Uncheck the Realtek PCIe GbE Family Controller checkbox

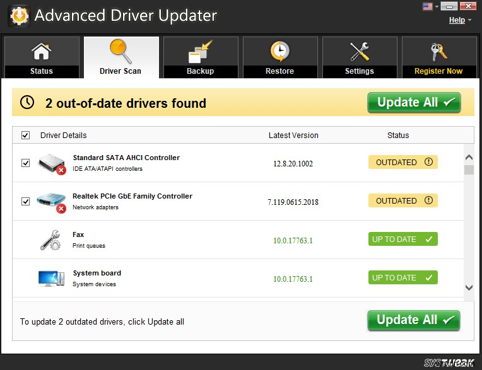pos(25,202)
